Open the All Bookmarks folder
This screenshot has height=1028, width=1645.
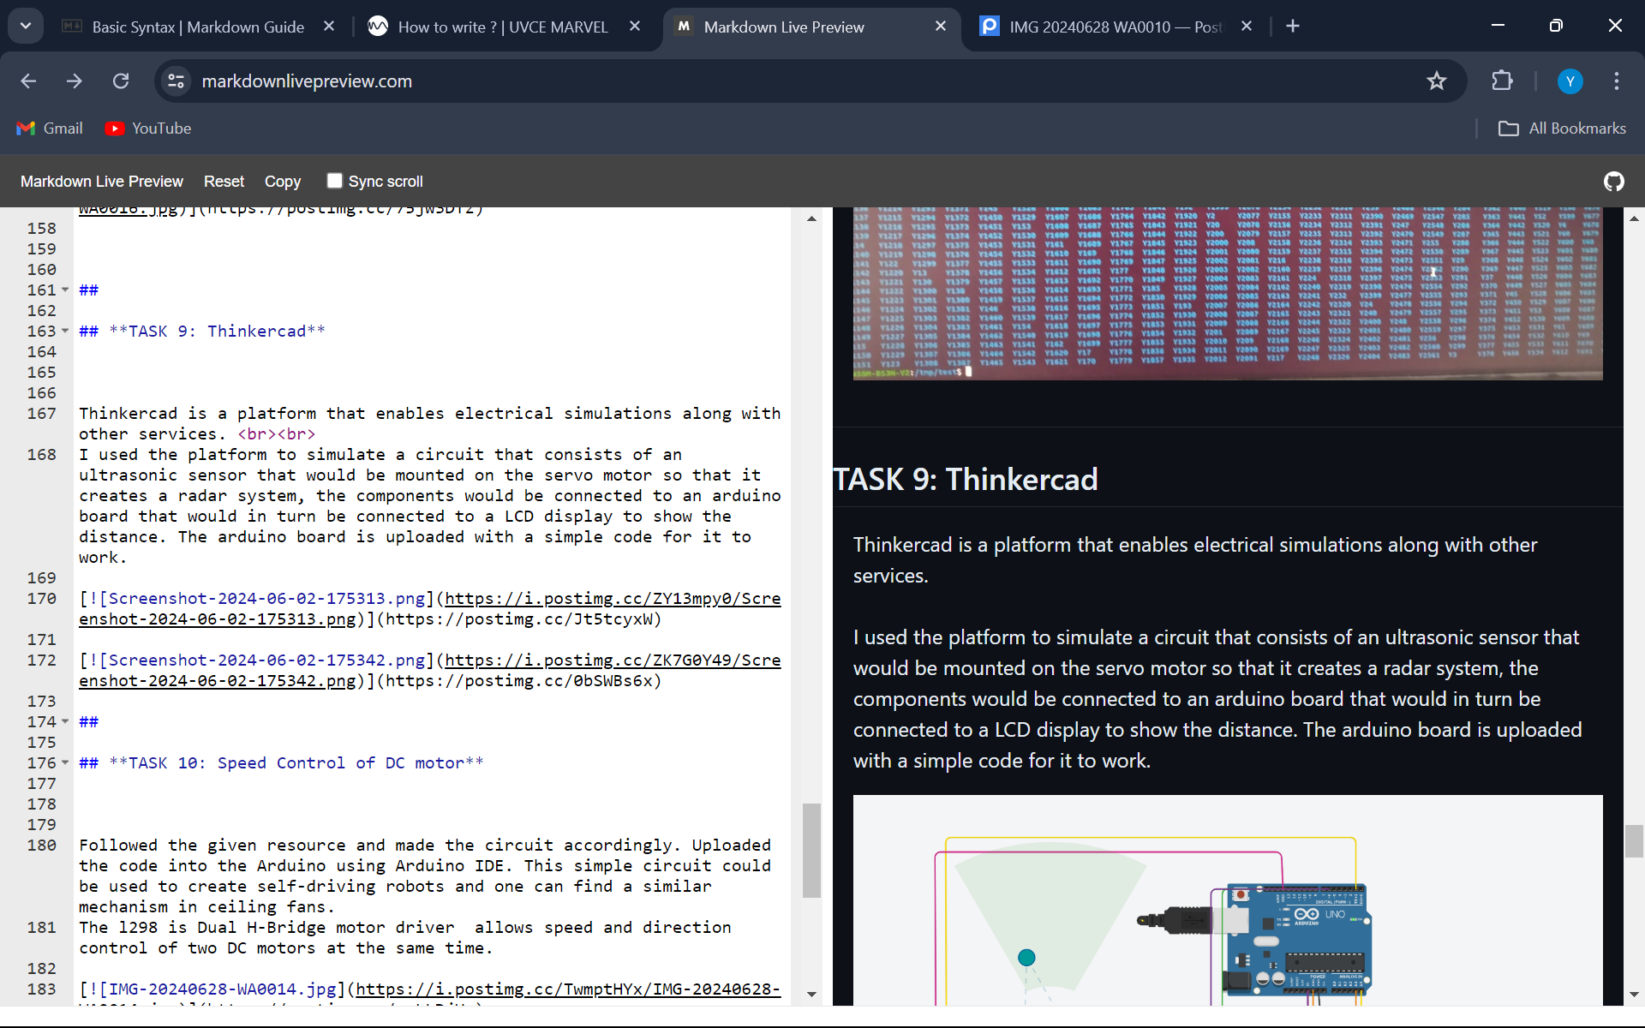pyautogui.click(x=1562, y=128)
